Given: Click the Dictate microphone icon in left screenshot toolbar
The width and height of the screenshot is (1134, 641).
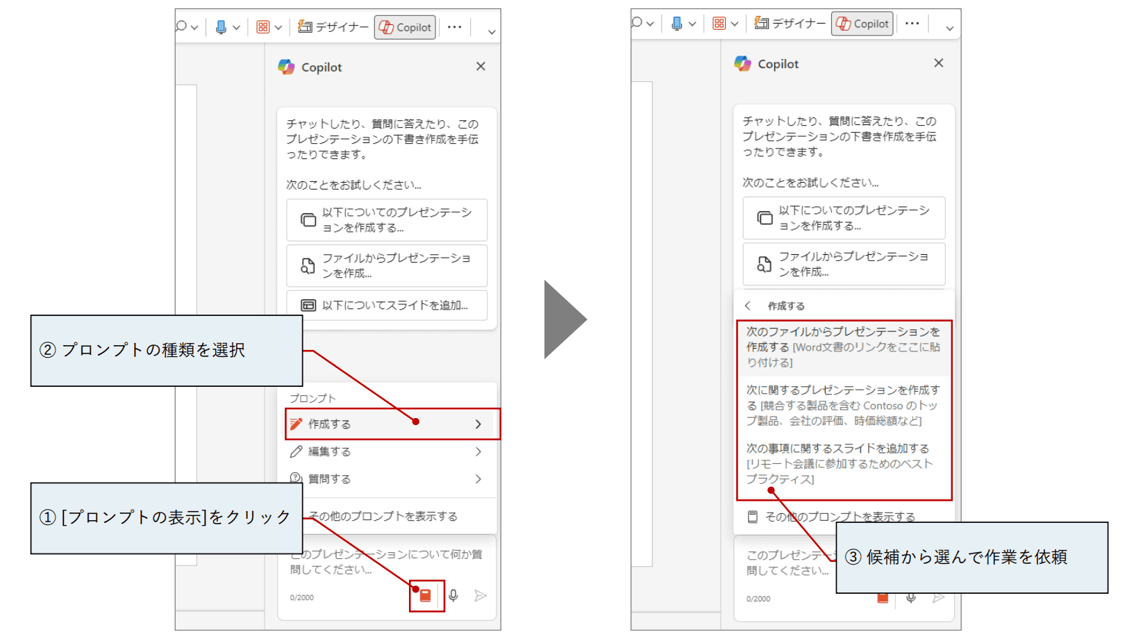Looking at the screenshot, I should pyautogui.click(x=221, y=27).
